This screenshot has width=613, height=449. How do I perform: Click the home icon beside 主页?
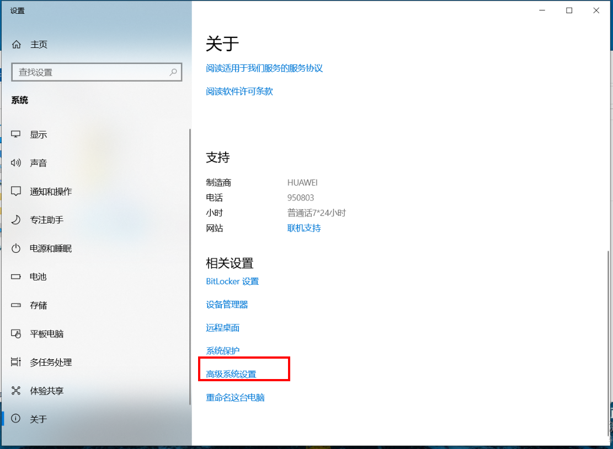(x=17, y=45)
